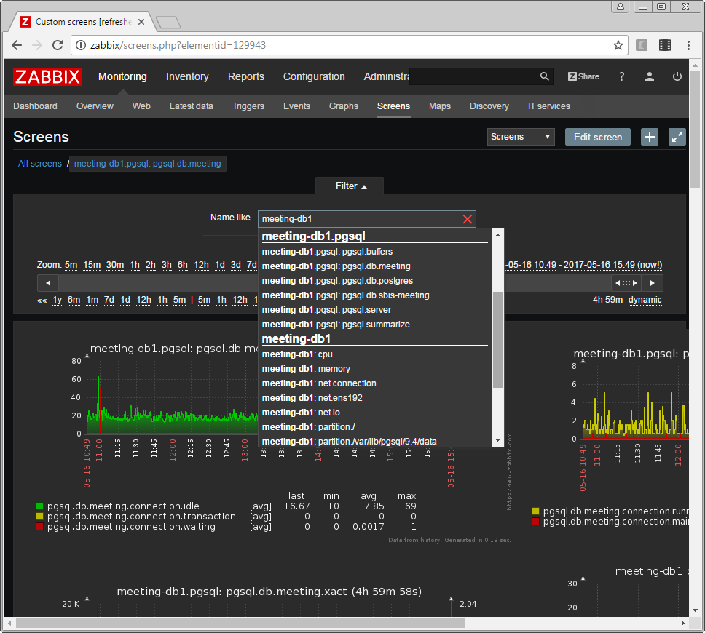Click the site information icon in address bar
Image resolution: width=705 pixels, height=633 pixels.
pyautogui.click(x=81, y=45)
